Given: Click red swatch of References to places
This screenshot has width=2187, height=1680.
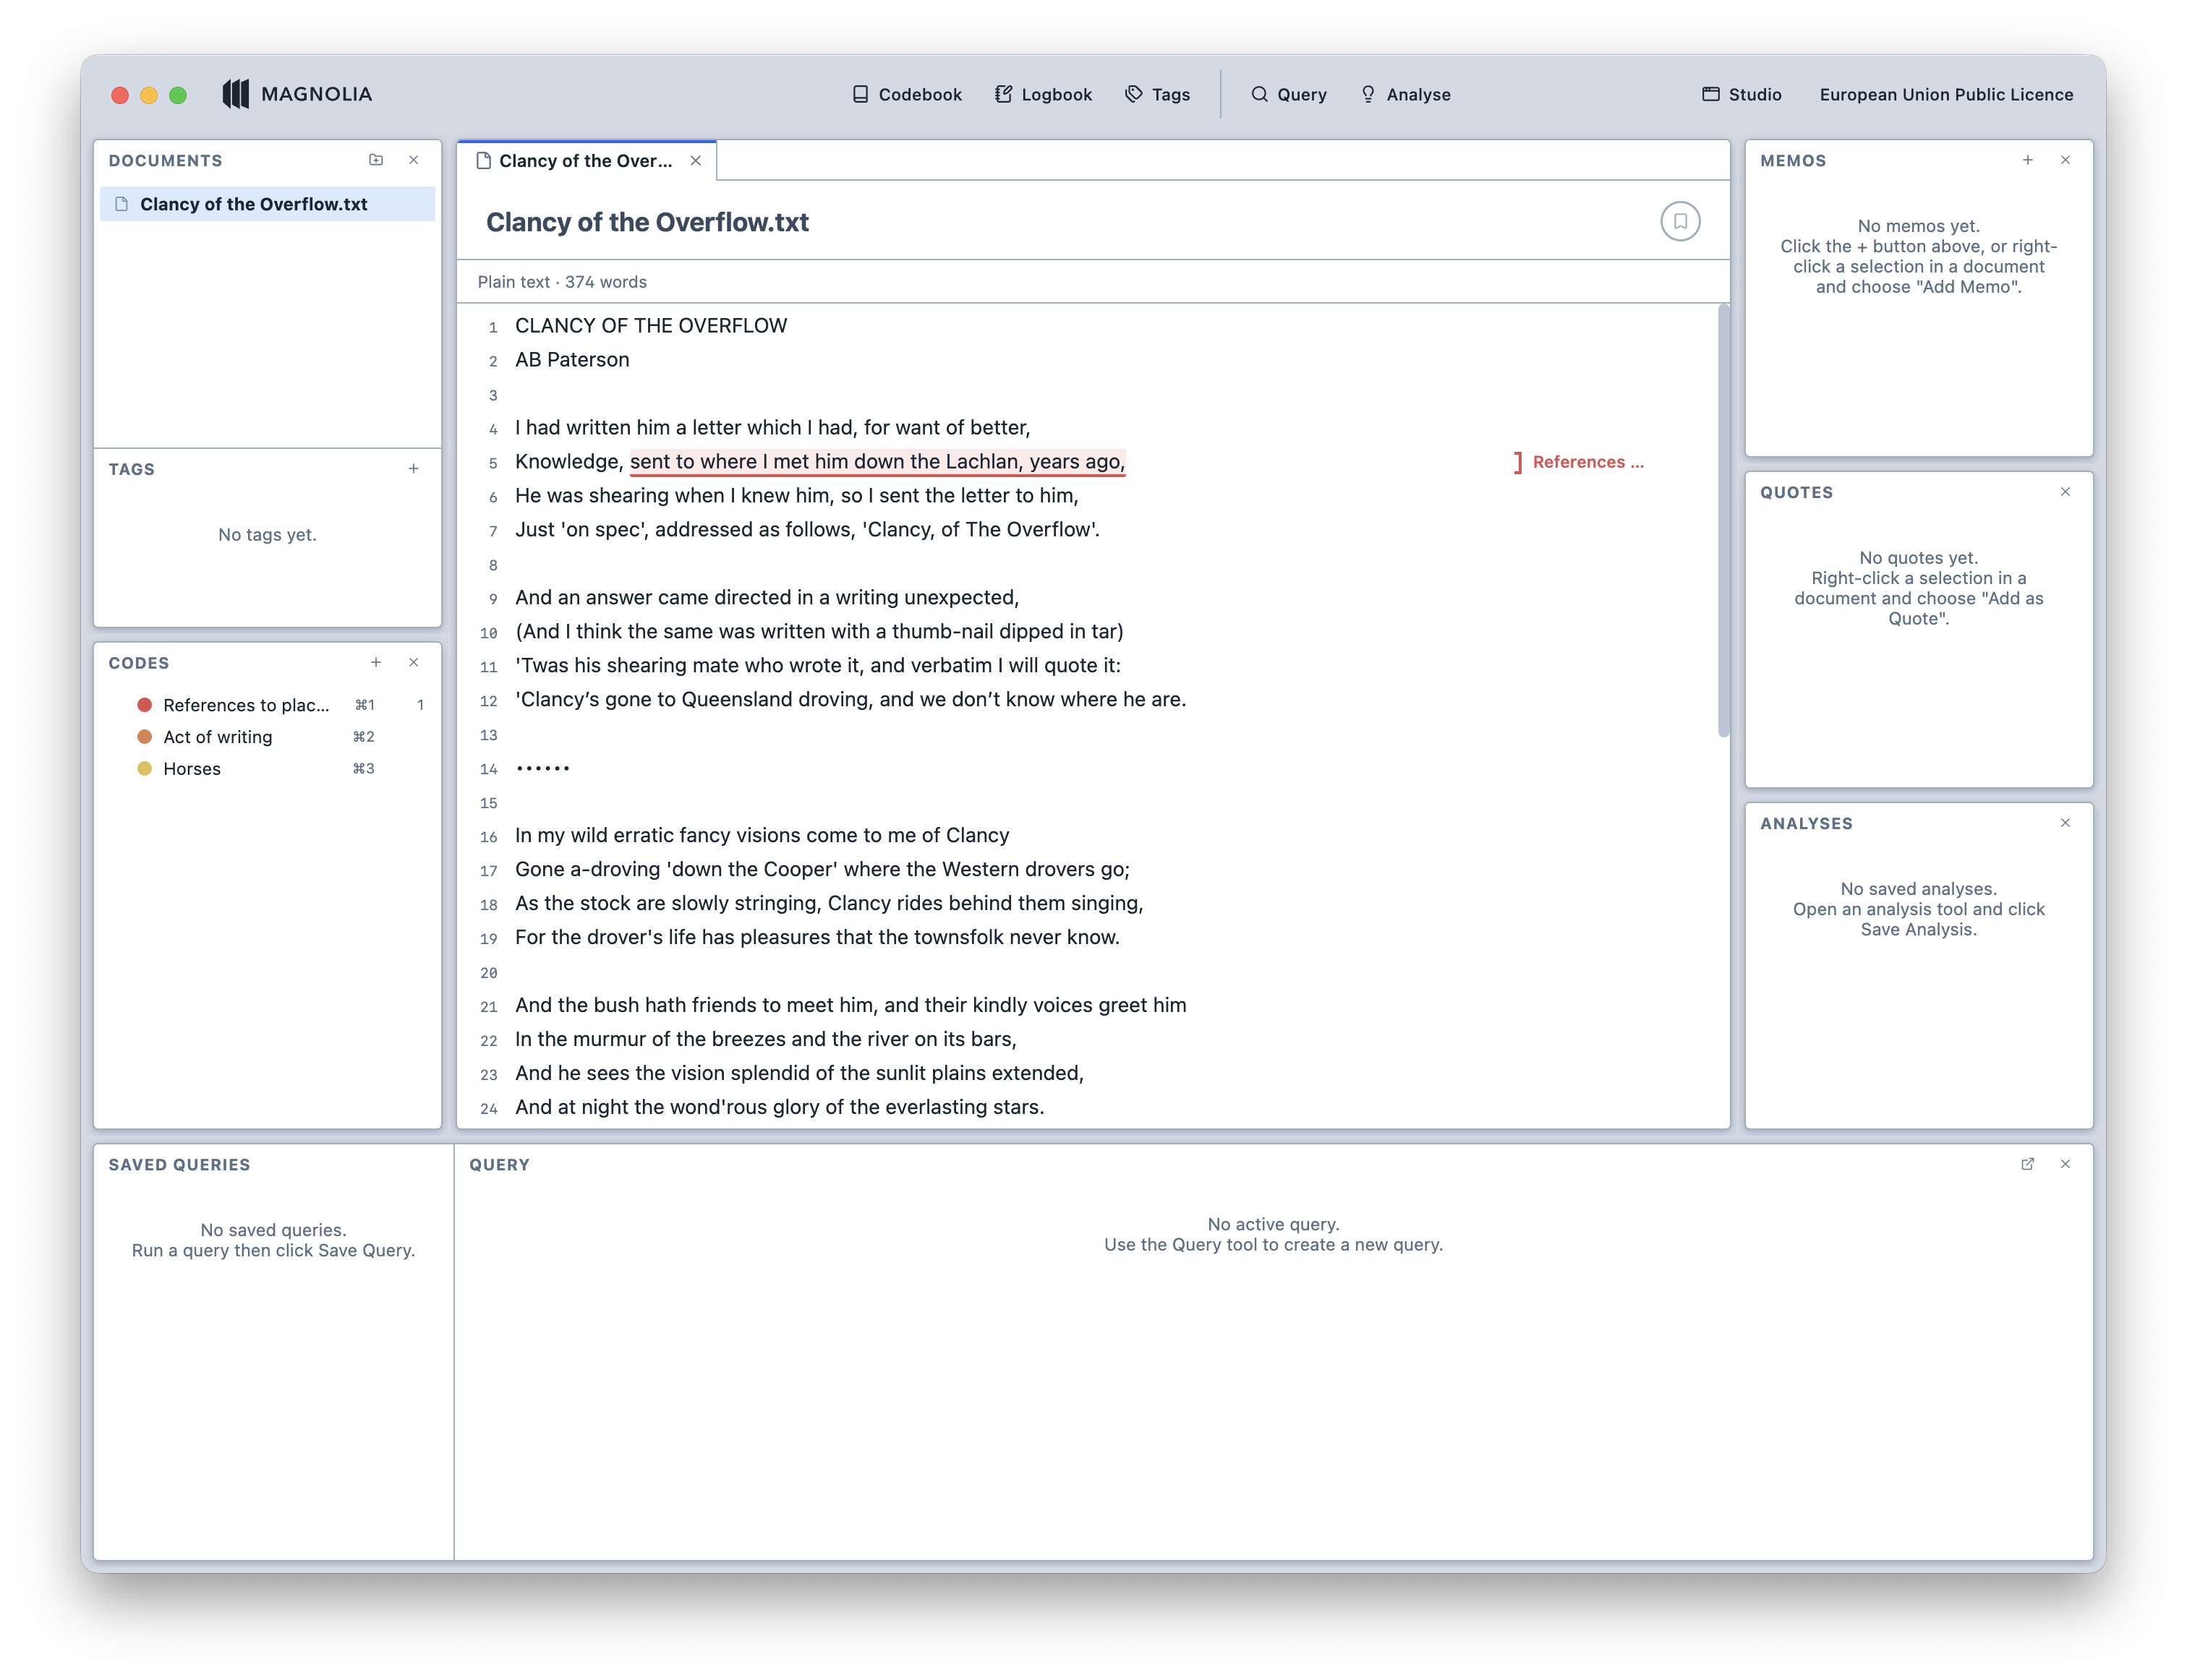Looking at the screenshot, I should coord(144,705).
